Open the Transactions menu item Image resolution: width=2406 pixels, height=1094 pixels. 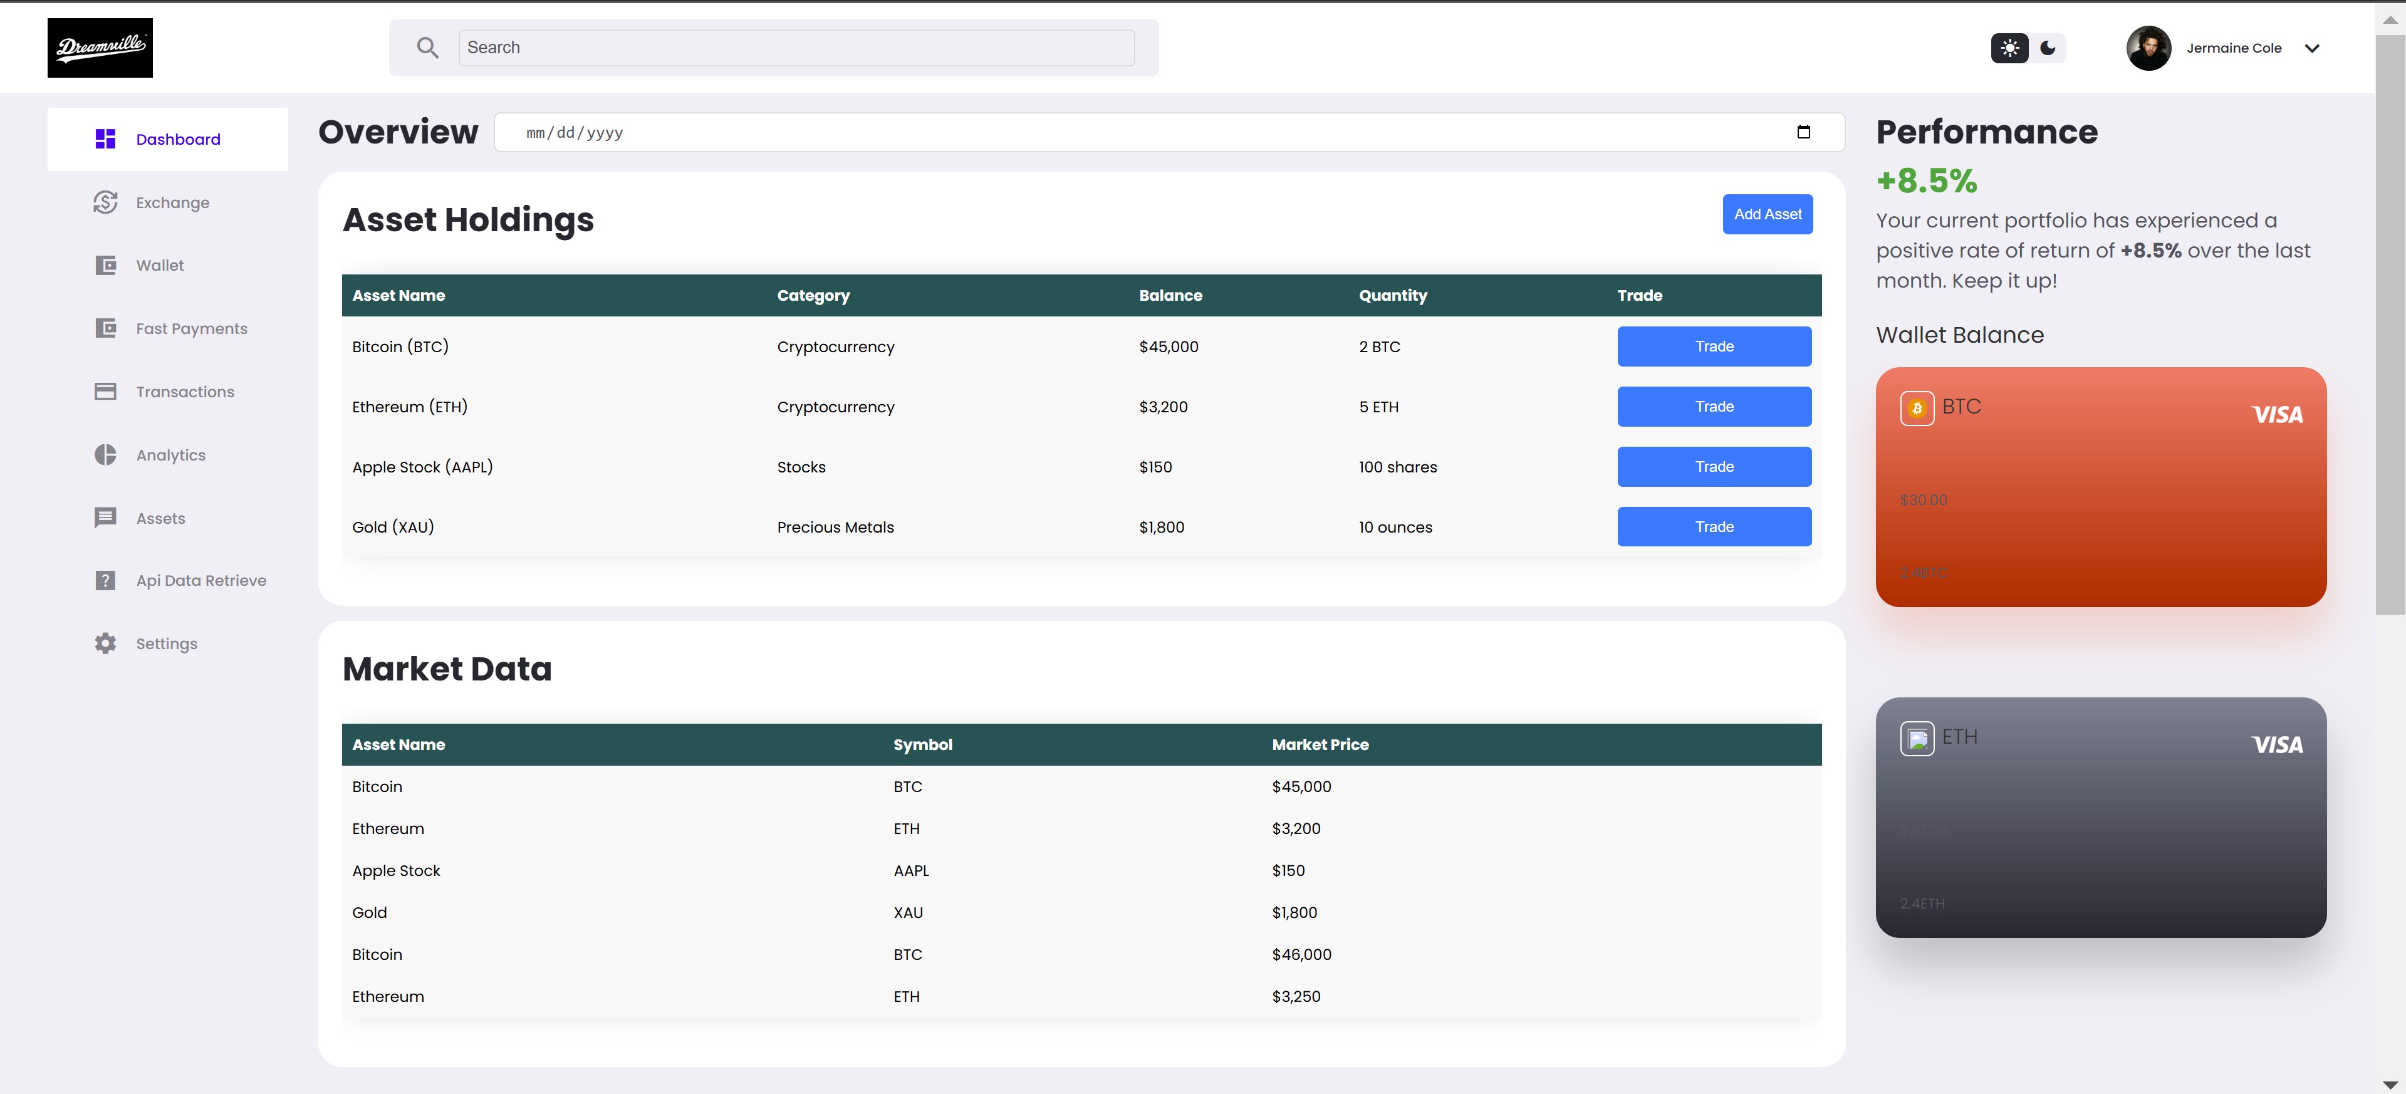168,392
